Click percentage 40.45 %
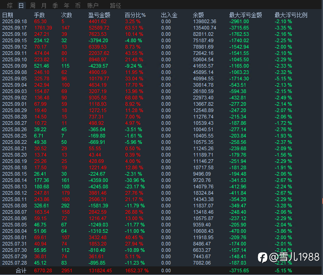323x275 pixels. coord(134,237)
